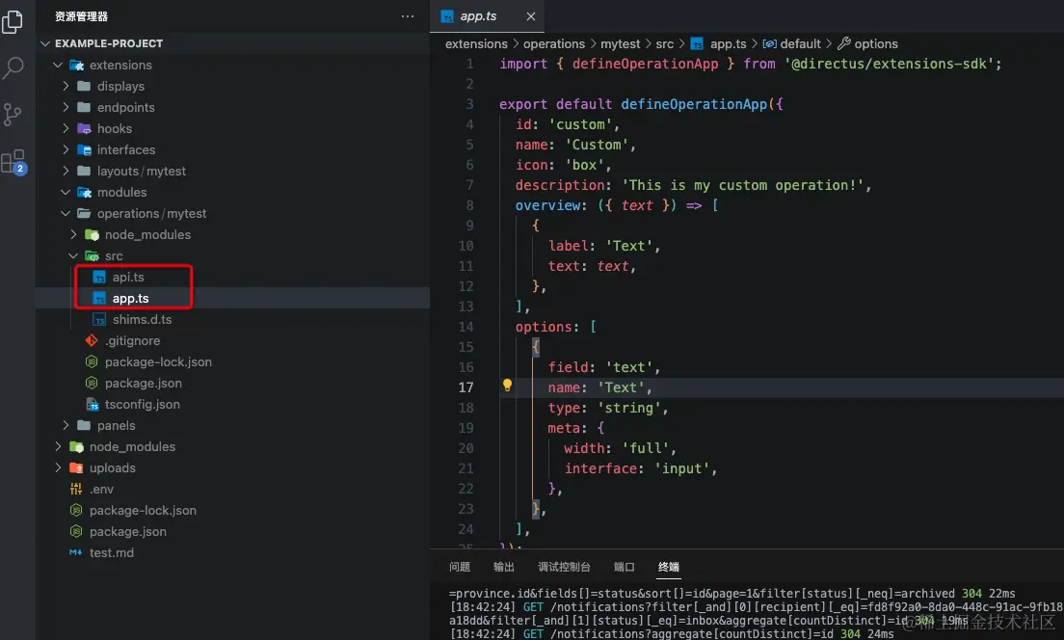Viewport: 1064px width, 640px height.
Task: Switch to the 调试控制台 panel tab
Action: click(564, 567)
